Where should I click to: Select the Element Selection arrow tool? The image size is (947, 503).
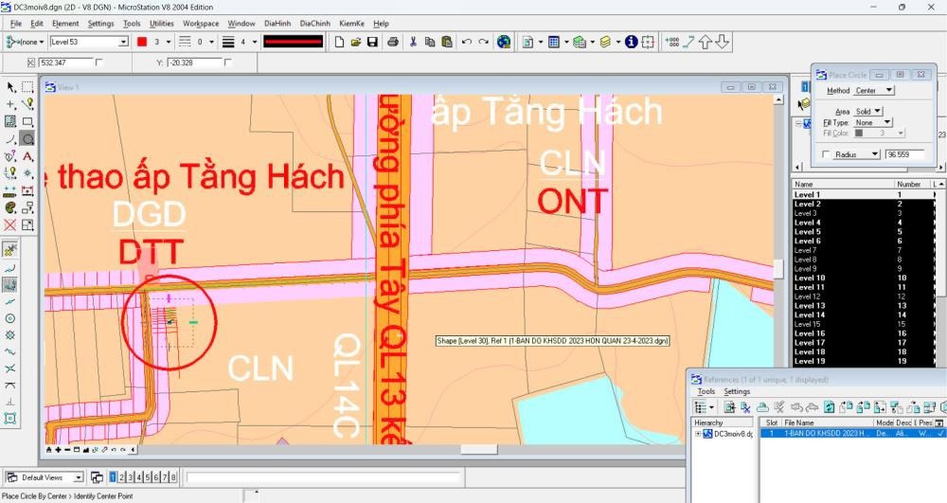pyautogui.click(x=10, y=87)
